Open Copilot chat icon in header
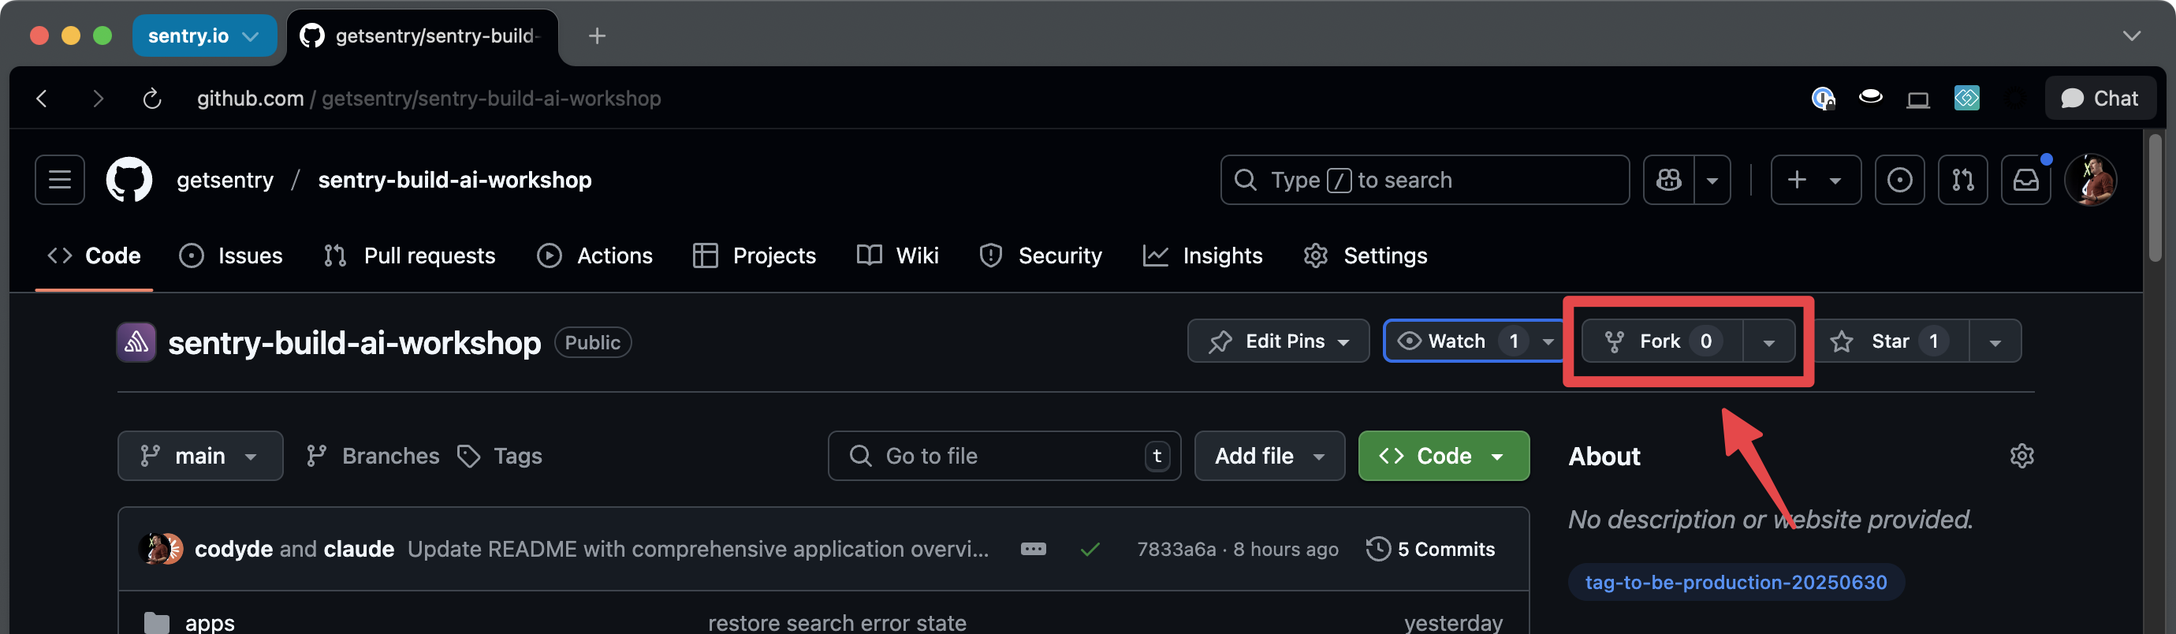The image size is (2176, 634). [1668, 180]
